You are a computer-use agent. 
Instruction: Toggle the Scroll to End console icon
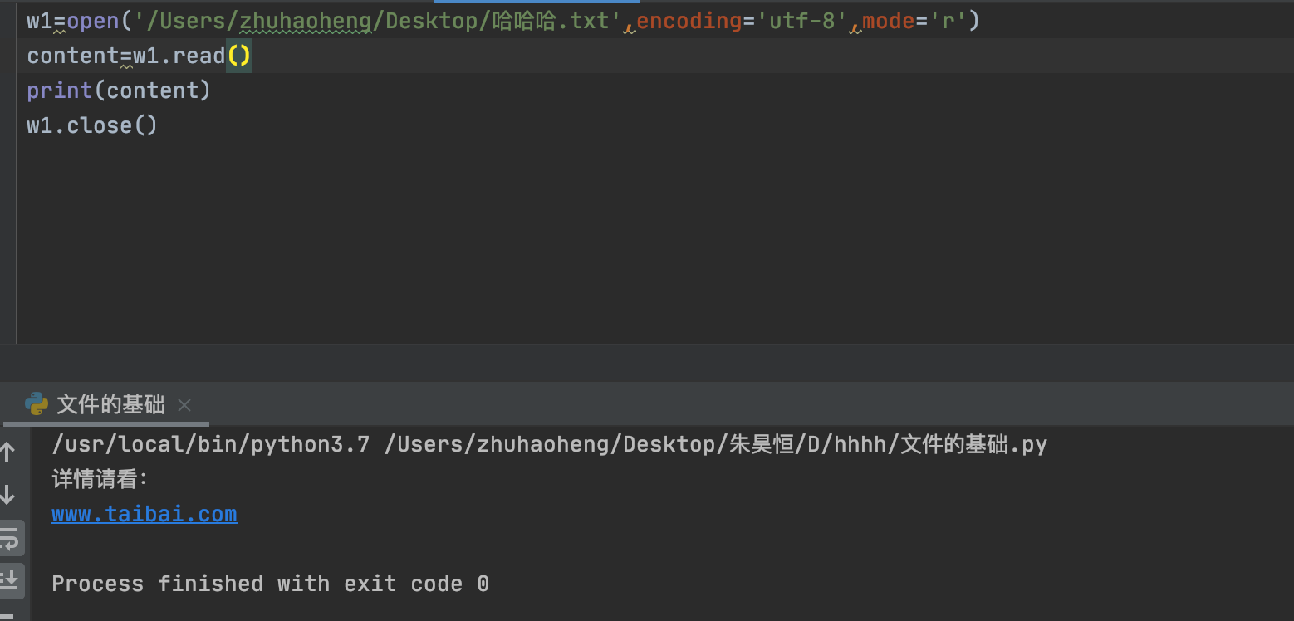[10, 580]
